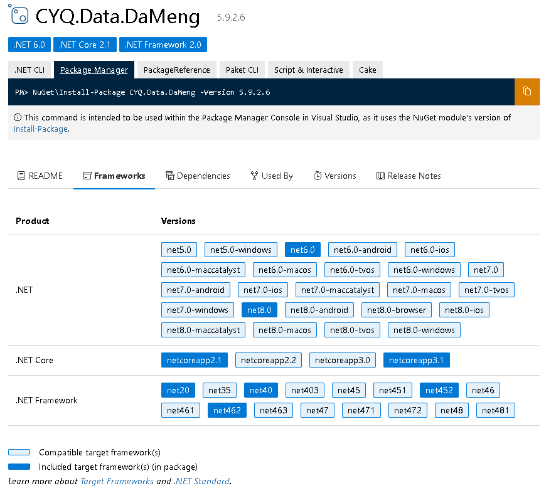Open the Cake installation tab

tap(367, 70)
